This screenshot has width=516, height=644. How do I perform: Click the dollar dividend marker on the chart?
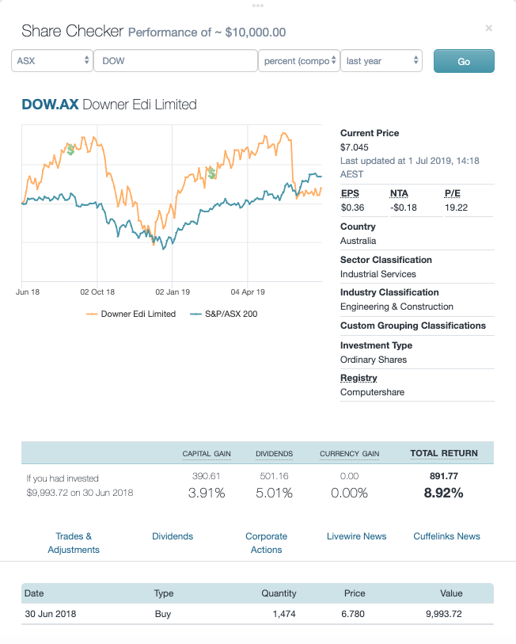click(x=70, y=147)
